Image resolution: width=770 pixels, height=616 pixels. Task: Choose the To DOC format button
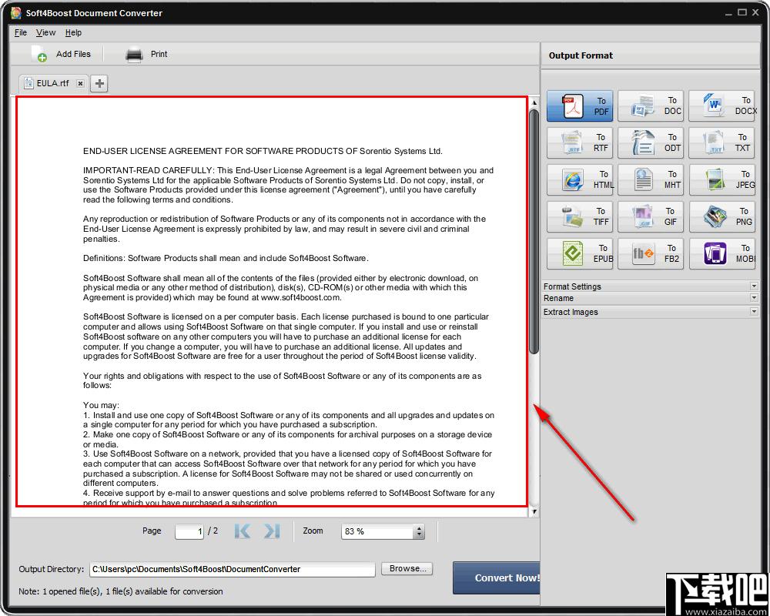click(x=650, y=105)
